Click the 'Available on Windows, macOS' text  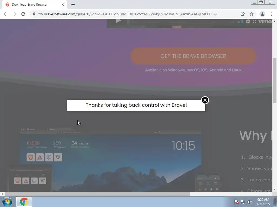(x=193, y=70)
